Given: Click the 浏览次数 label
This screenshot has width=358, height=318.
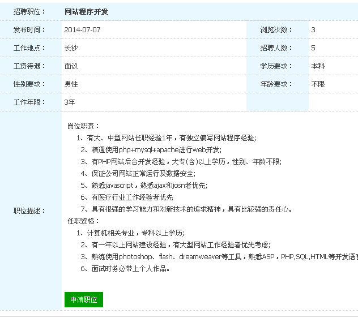Looking at the screenshot, I should pyautogui.click(x=276, y=30).
